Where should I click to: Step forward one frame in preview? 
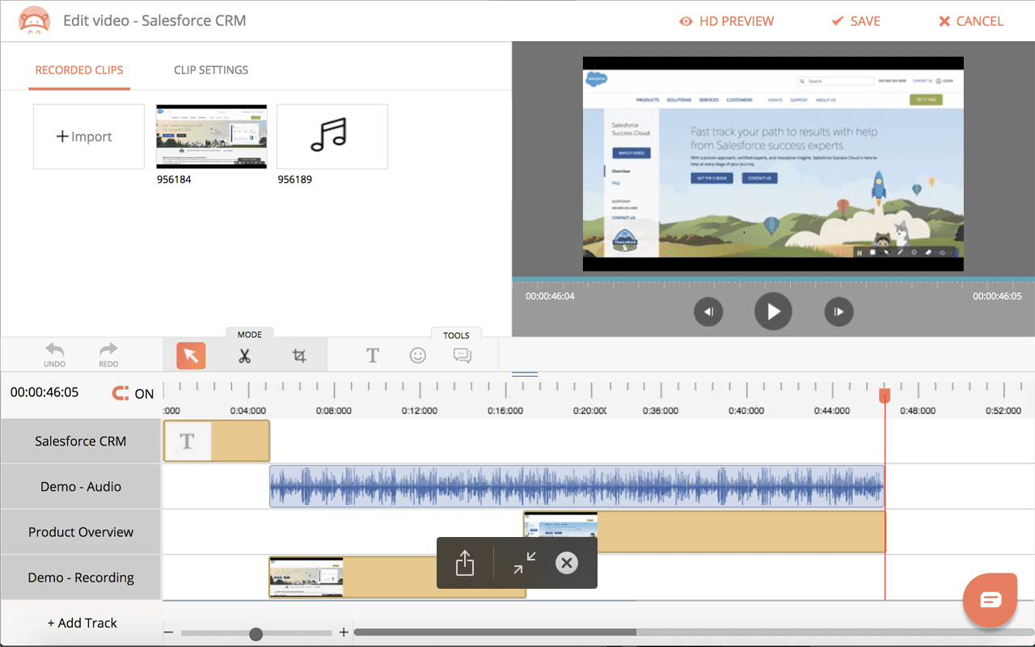tap(839, 311)
